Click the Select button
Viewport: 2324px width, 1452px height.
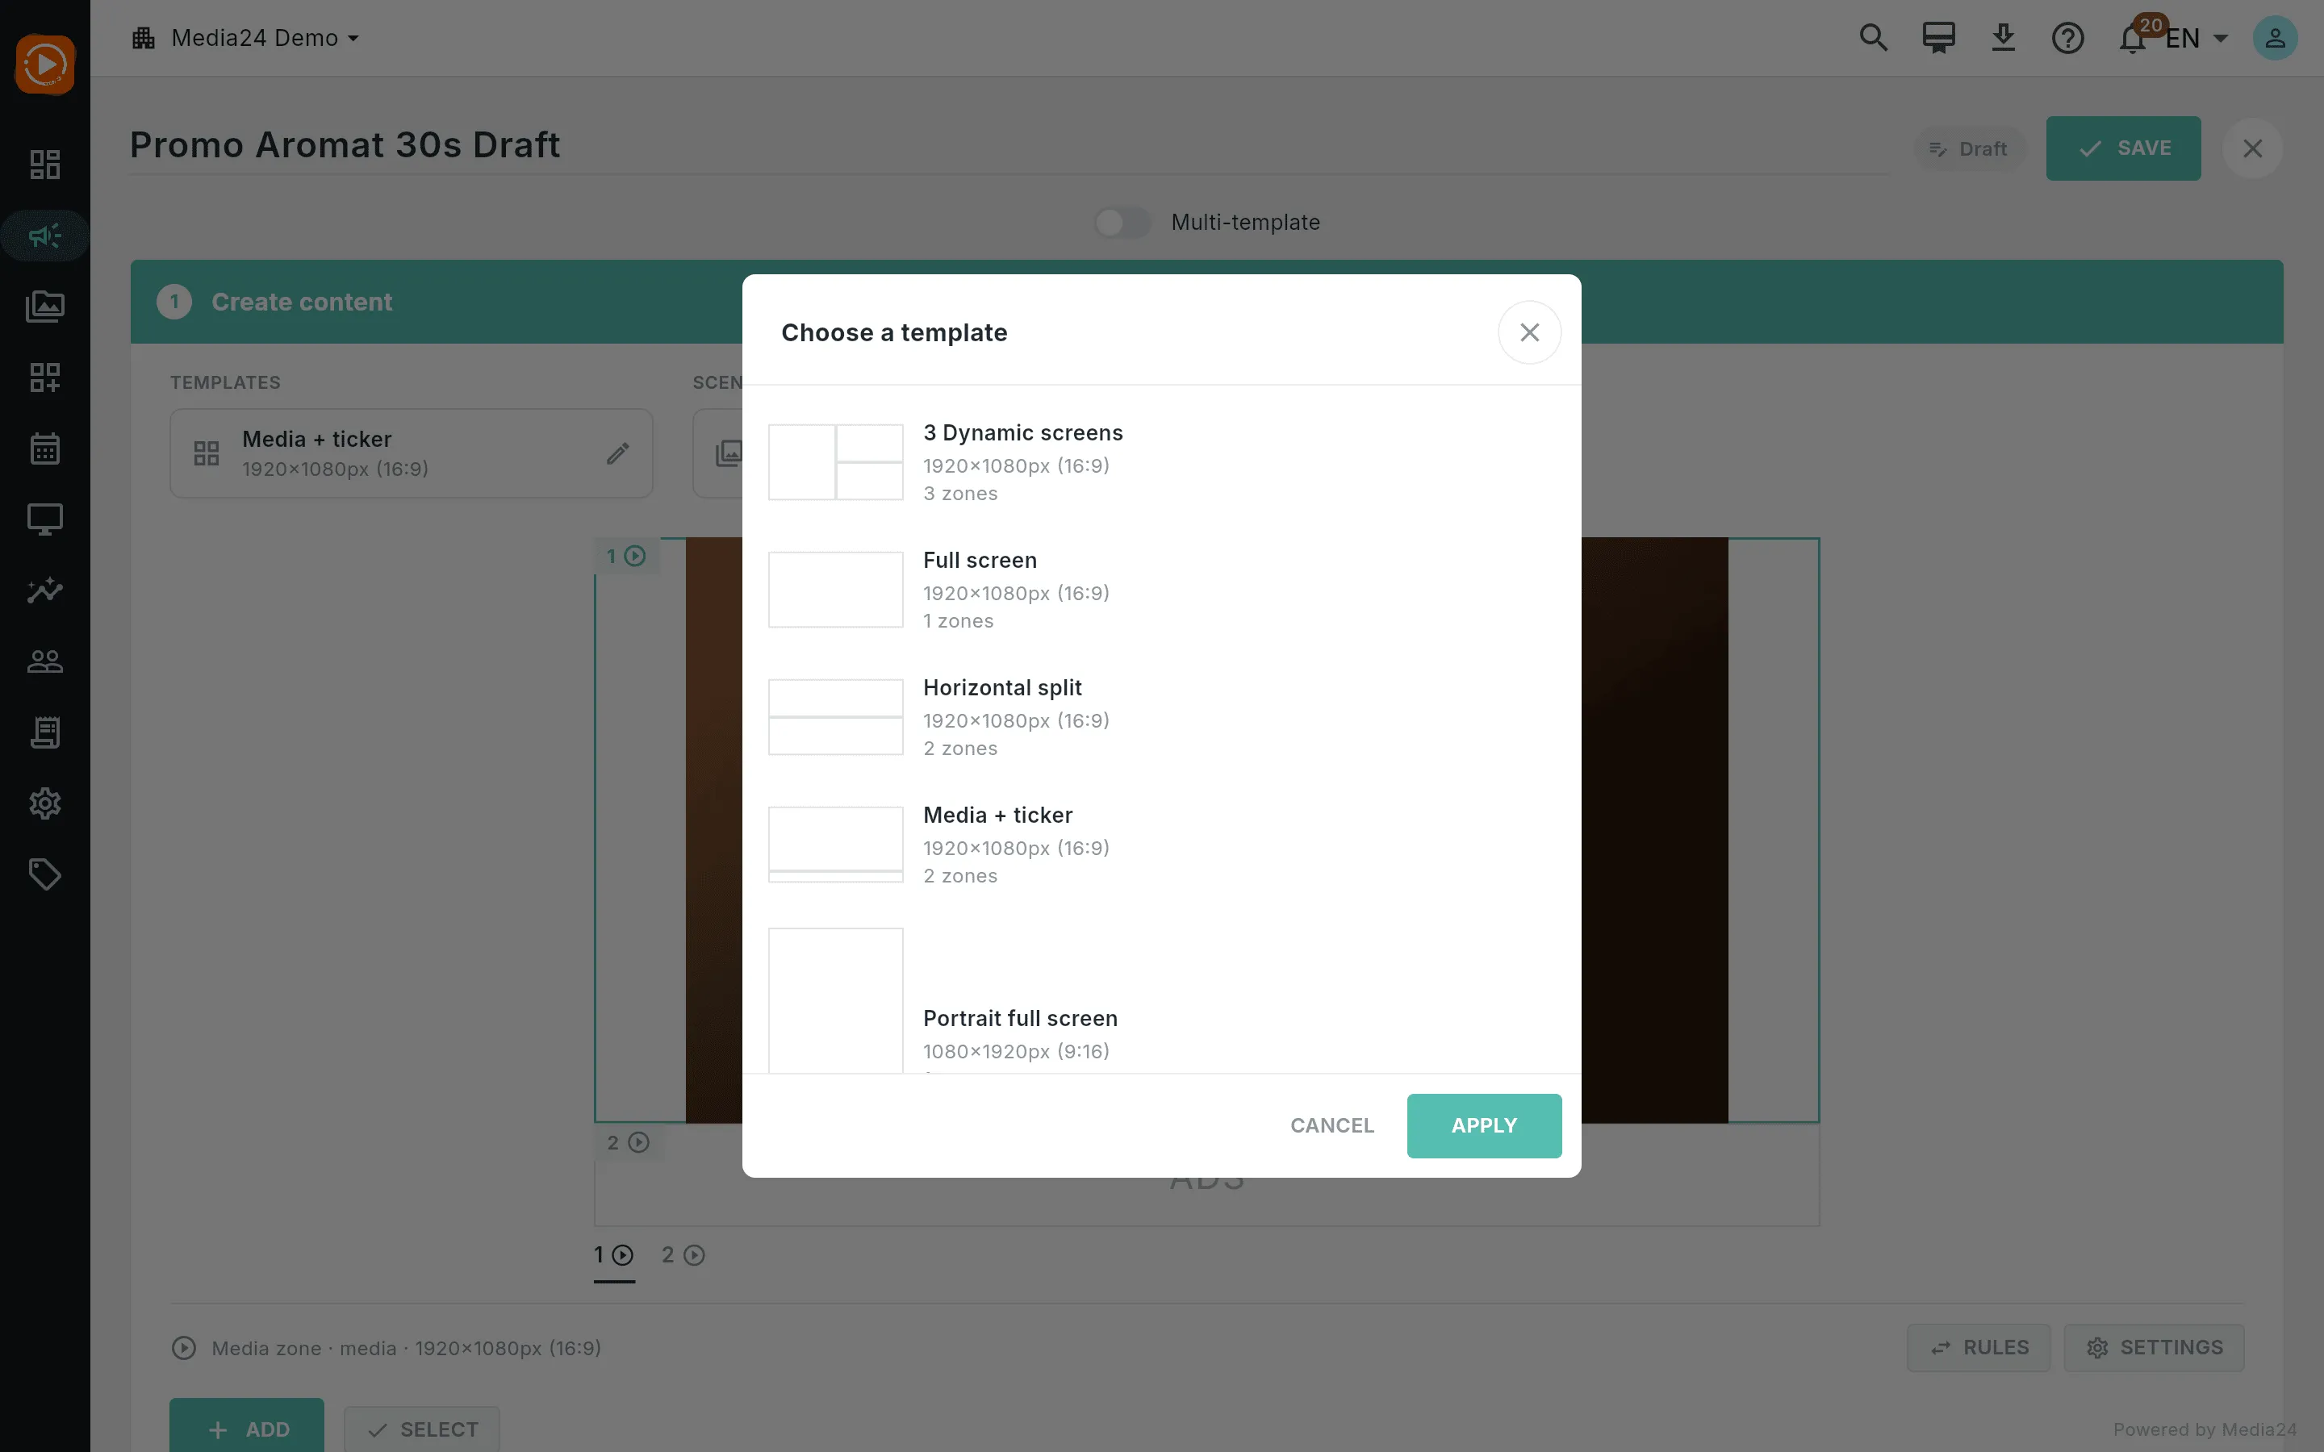click(x=421, y=1429)
